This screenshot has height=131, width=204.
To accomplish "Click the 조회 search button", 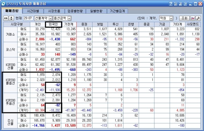I will pyautogui.click(x=184, y=18).
